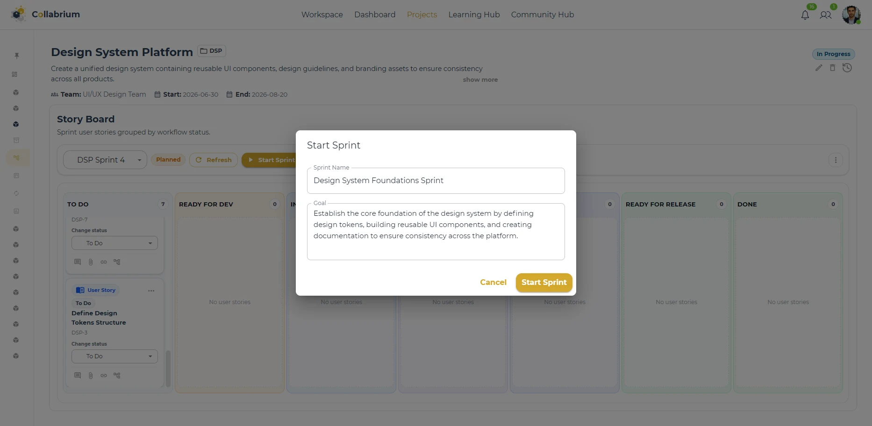
Task: Click the In Progress status badge
Action: [833, 54]
